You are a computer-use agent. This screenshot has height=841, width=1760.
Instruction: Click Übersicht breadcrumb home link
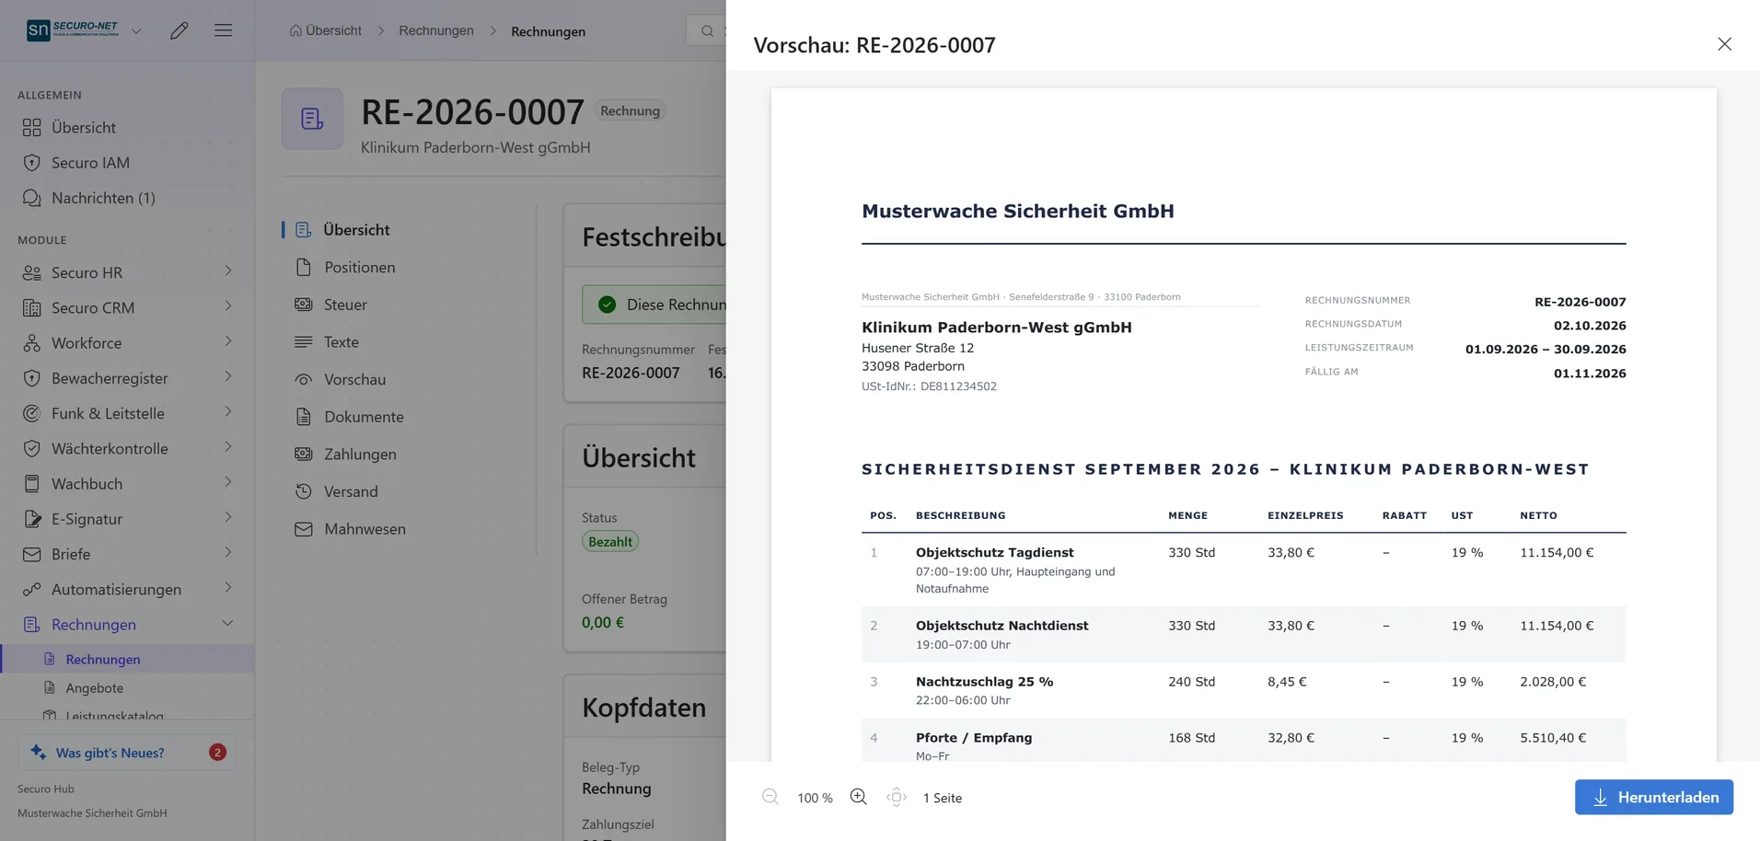[326, 30]
